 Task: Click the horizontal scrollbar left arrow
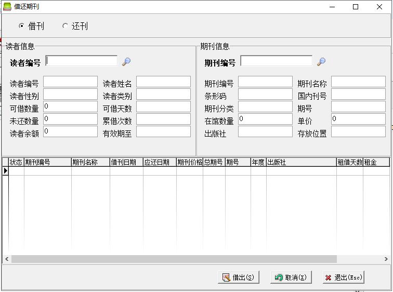tap(7, 259)
